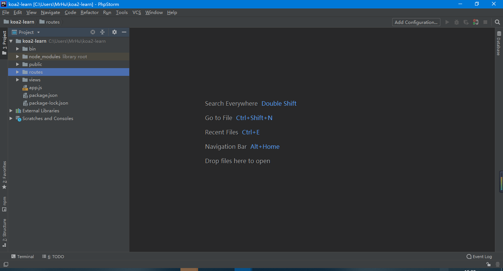
Task: Hide the Project panel with minus icon
Action: point(124,32)
